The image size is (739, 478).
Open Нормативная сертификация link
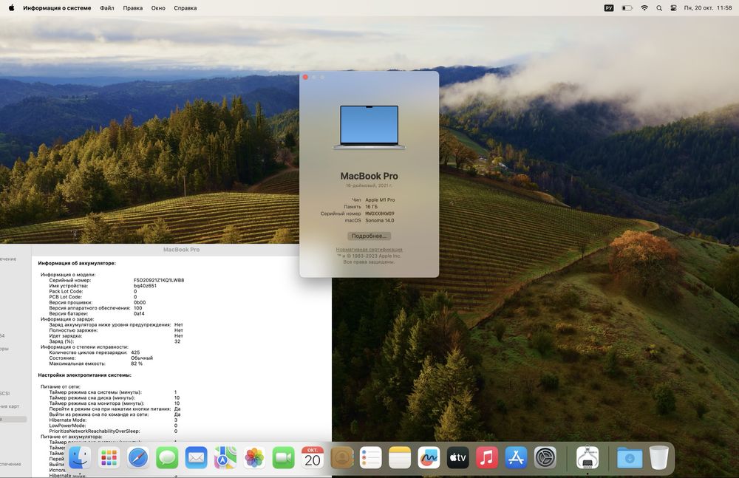coord(369,250)
